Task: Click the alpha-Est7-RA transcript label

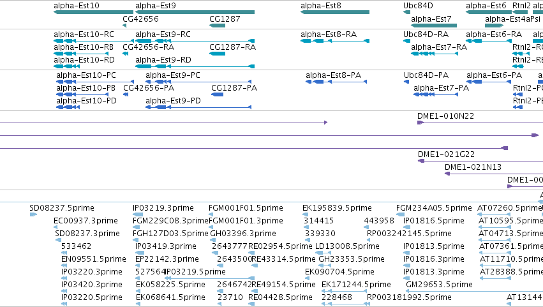Action: click(x=439, y=47)
